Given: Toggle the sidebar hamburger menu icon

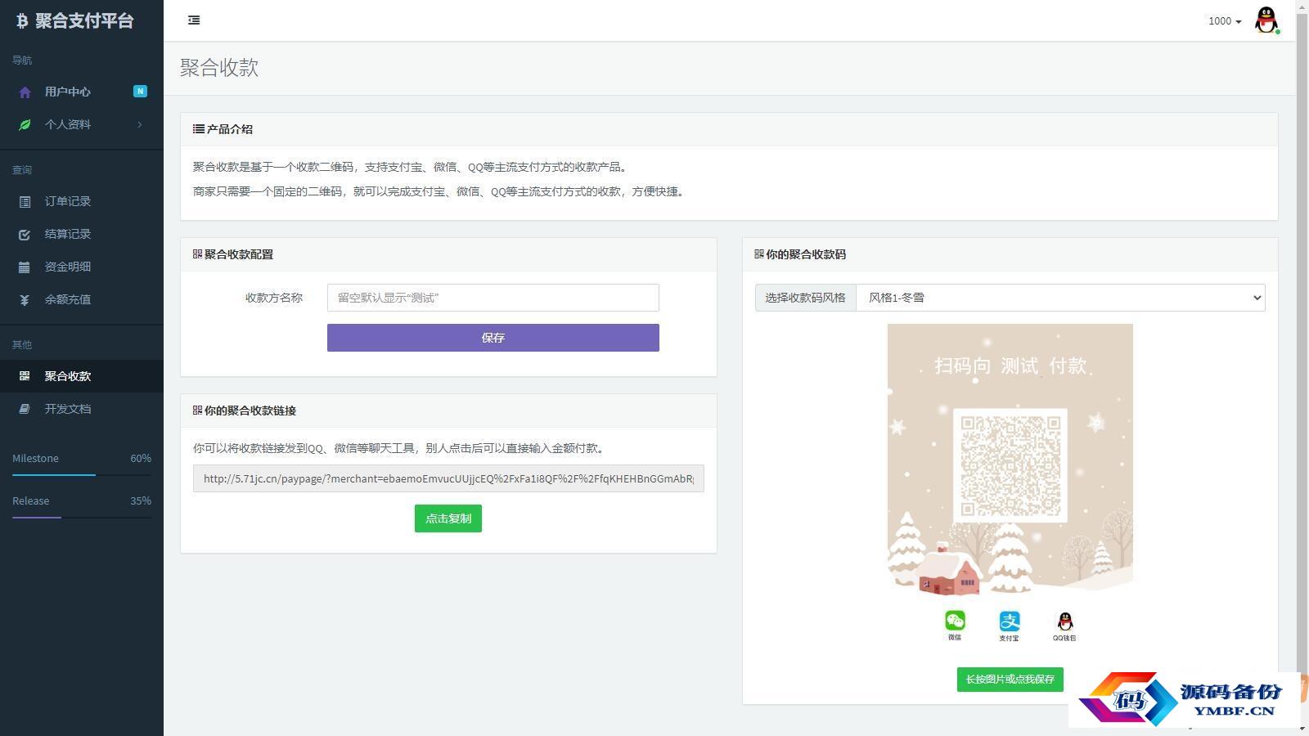Looking at the screenshot, I should (x=194, y=20).
